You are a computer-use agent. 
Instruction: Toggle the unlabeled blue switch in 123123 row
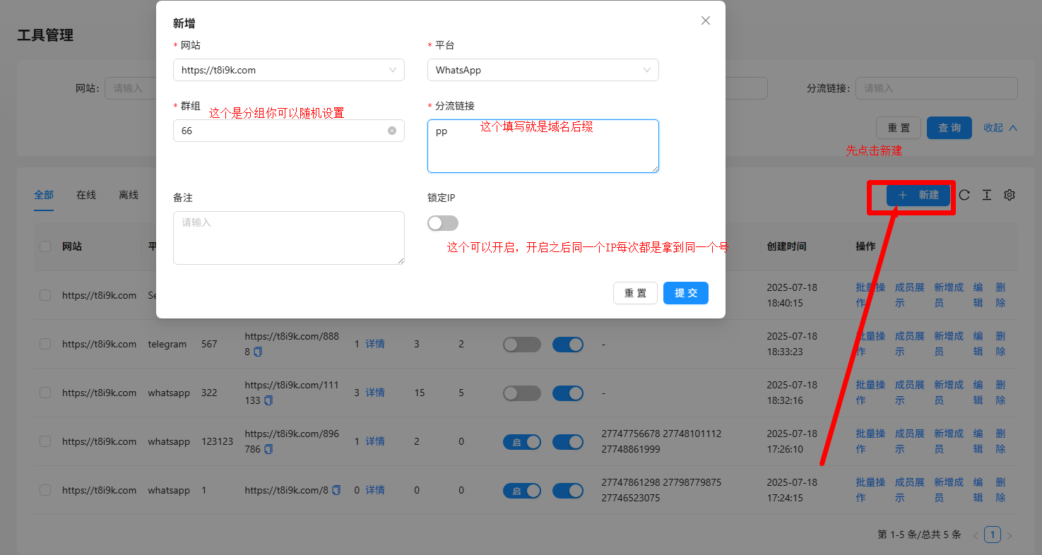[568, 441]
